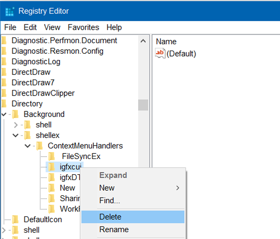This screenshot has width=280, height=239.
Task: Click the tree pane scrollbar thumb
Action: pyautogui.click(x=143, y=105)
